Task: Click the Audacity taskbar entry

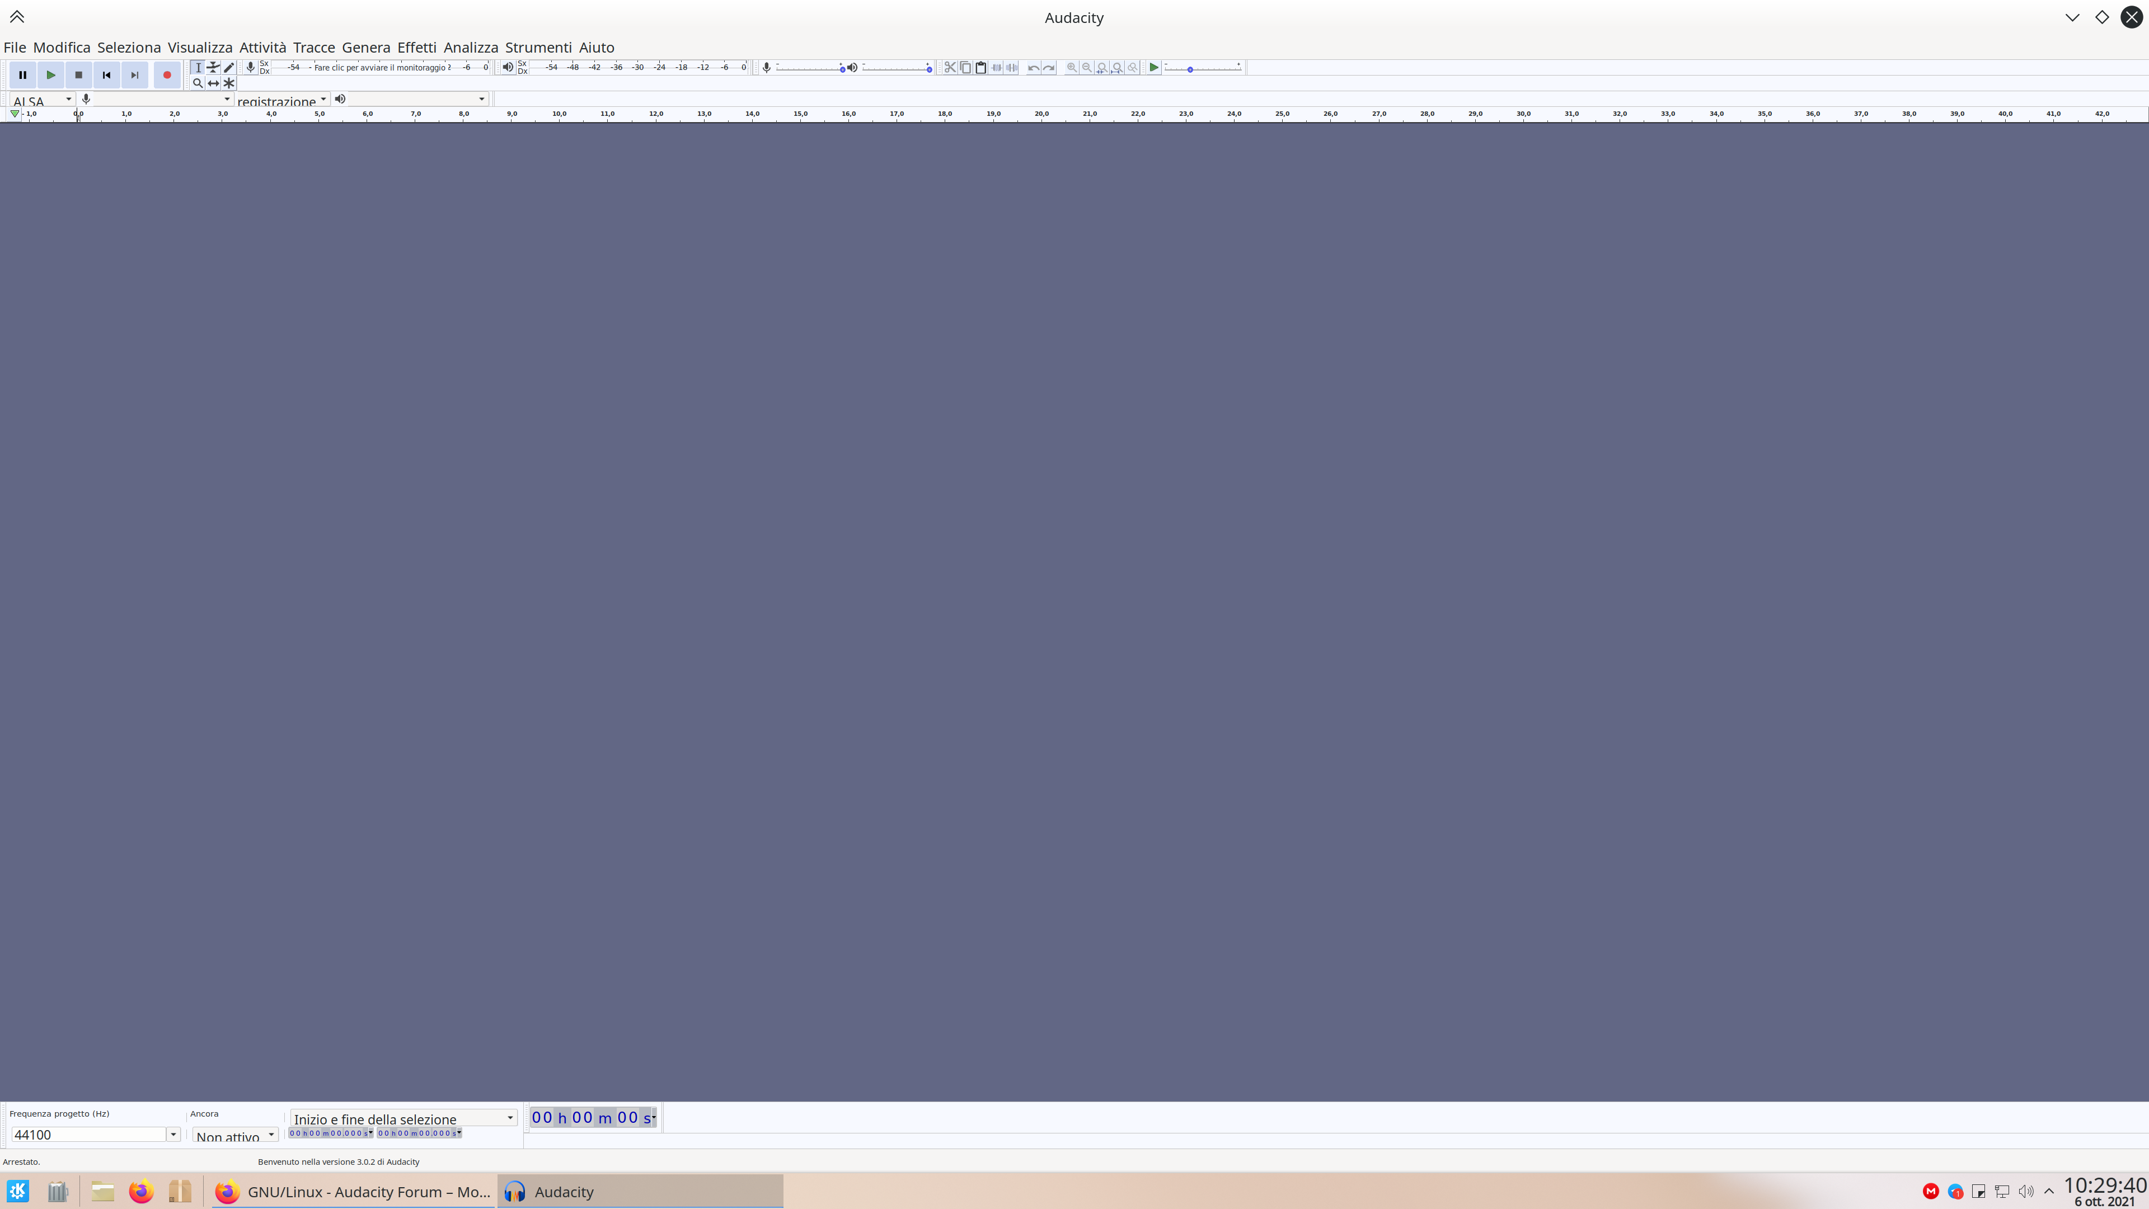Action: pos(641,1192)
